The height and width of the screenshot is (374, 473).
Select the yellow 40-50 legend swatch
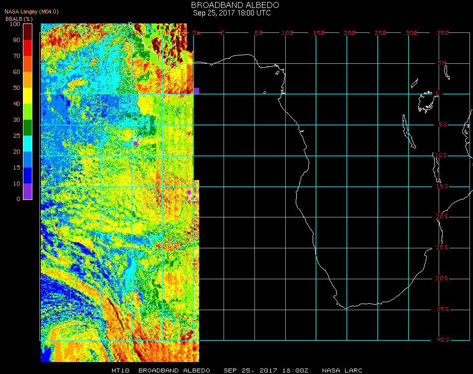28,96
